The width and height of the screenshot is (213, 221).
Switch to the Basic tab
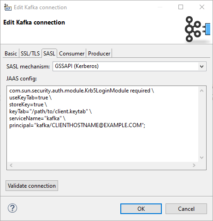click(x=11, y=54)
